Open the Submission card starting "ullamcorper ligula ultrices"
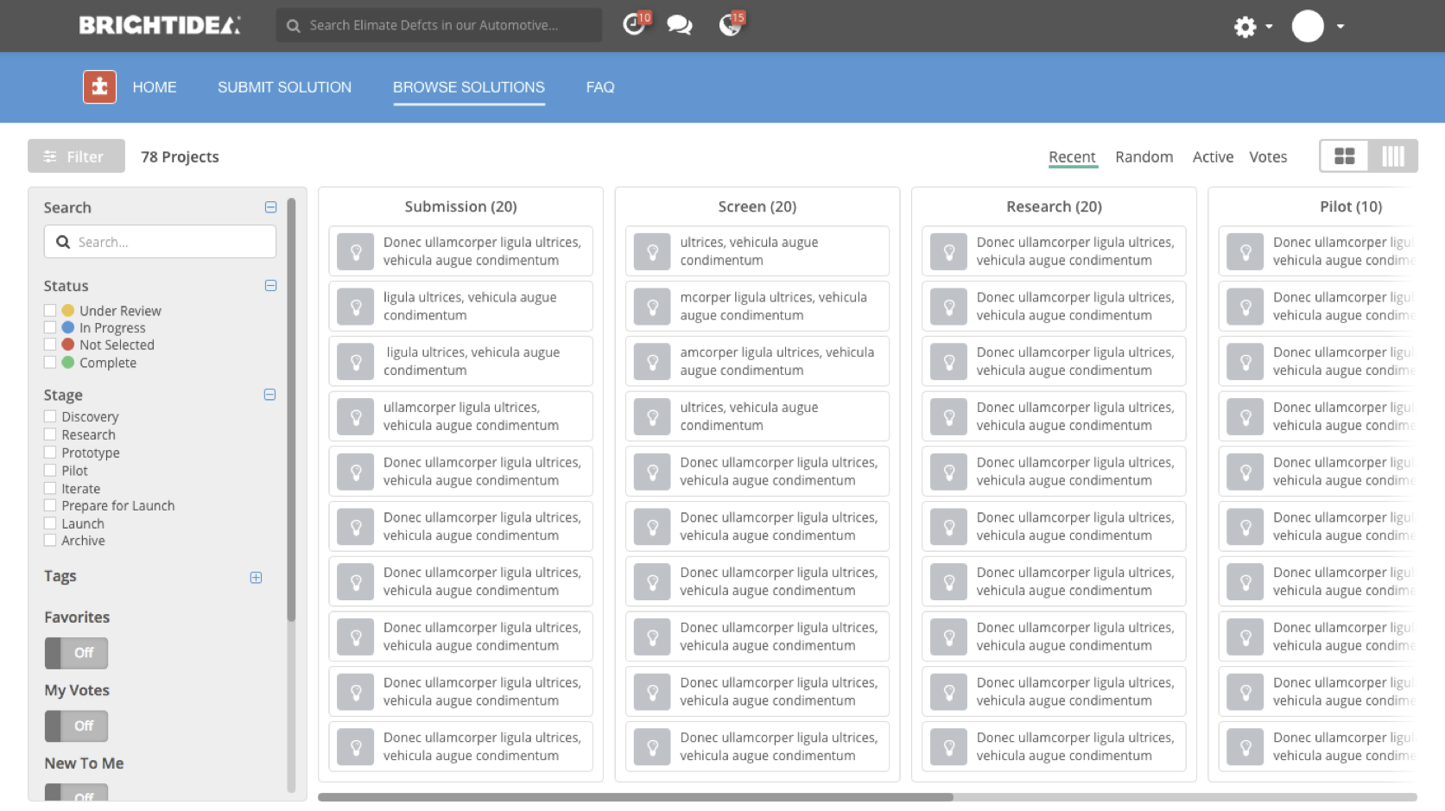The width and height of the screenshot is (1445, 811). 460,416
